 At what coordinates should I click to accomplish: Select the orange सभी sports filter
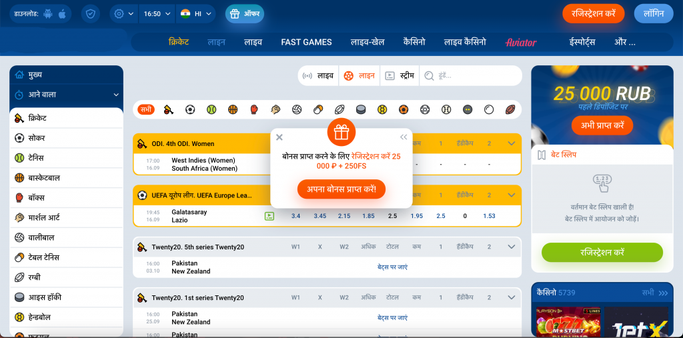(146, 109)
